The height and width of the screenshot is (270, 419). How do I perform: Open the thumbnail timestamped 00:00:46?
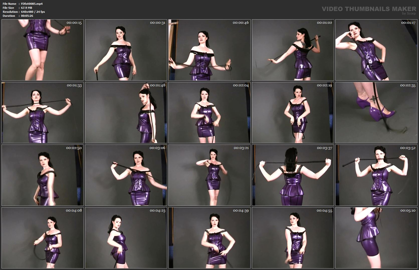tap(209, 50)
